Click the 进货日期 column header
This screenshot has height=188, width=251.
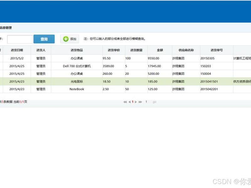pos(17,50)
